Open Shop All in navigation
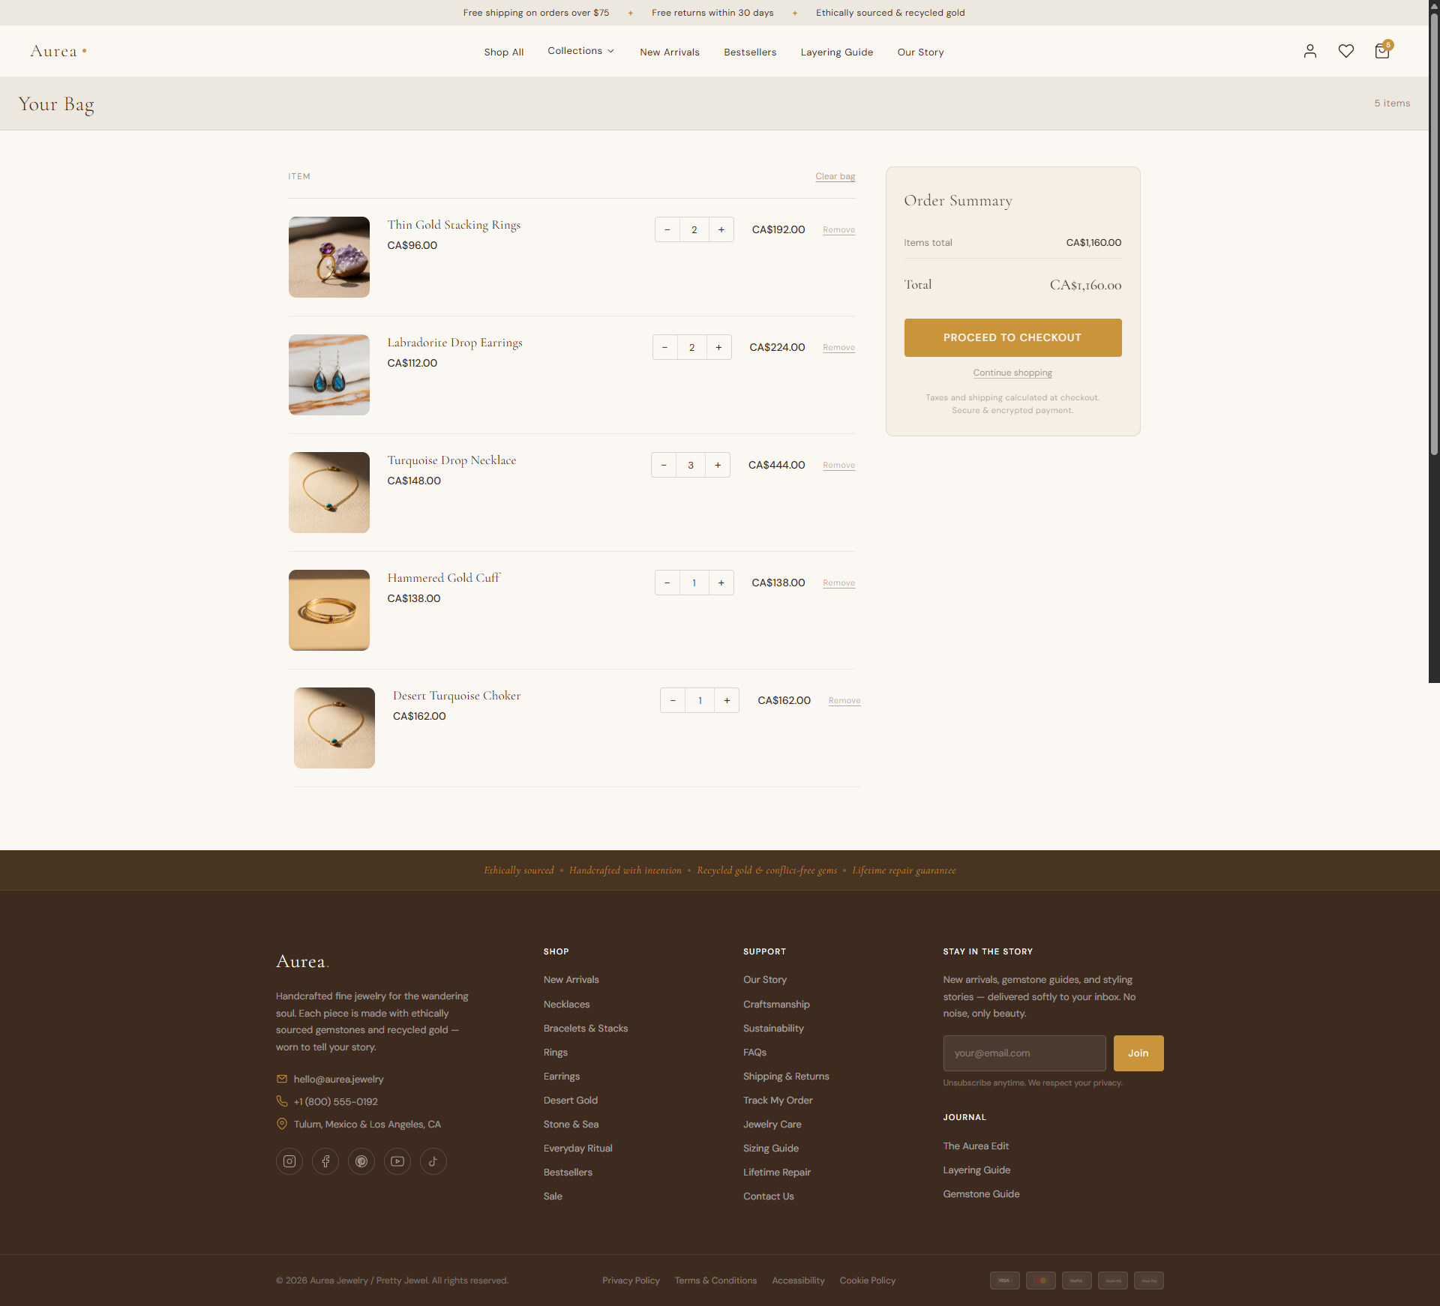 [x=504, y=52]
